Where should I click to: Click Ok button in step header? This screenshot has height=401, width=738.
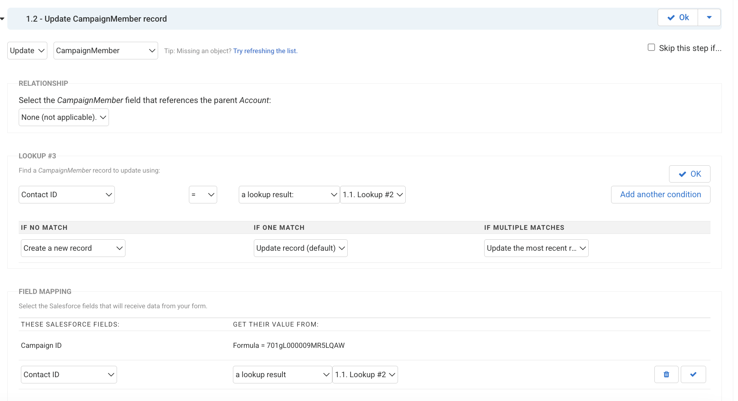[677, 18]
